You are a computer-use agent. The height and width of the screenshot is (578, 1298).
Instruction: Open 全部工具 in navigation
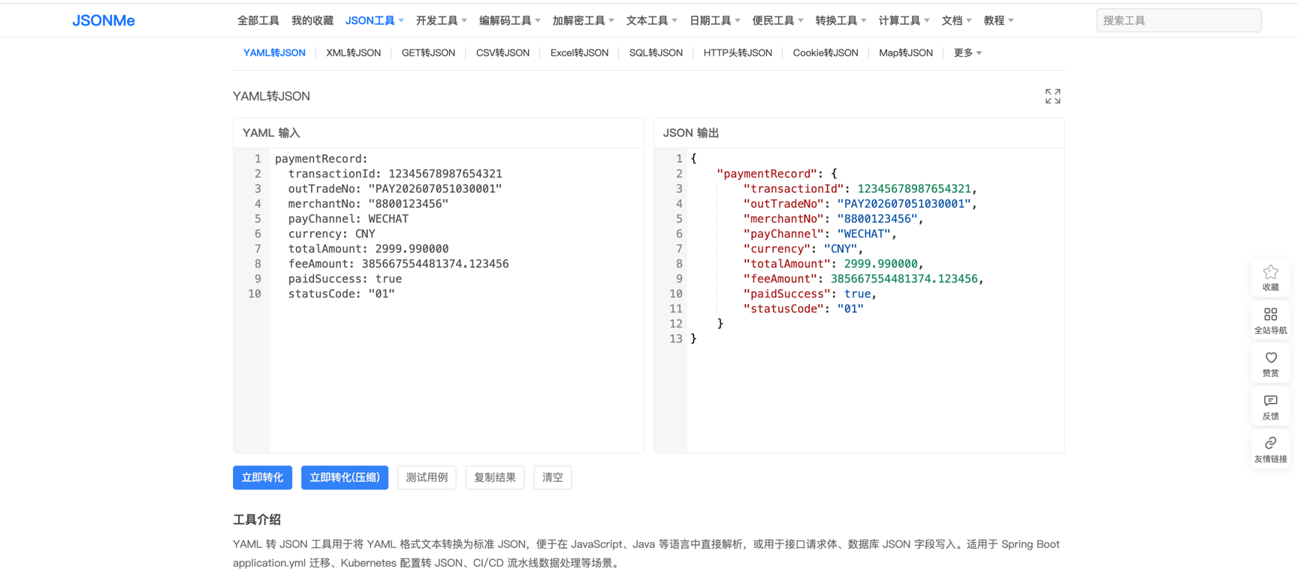(x=258, y=20)
